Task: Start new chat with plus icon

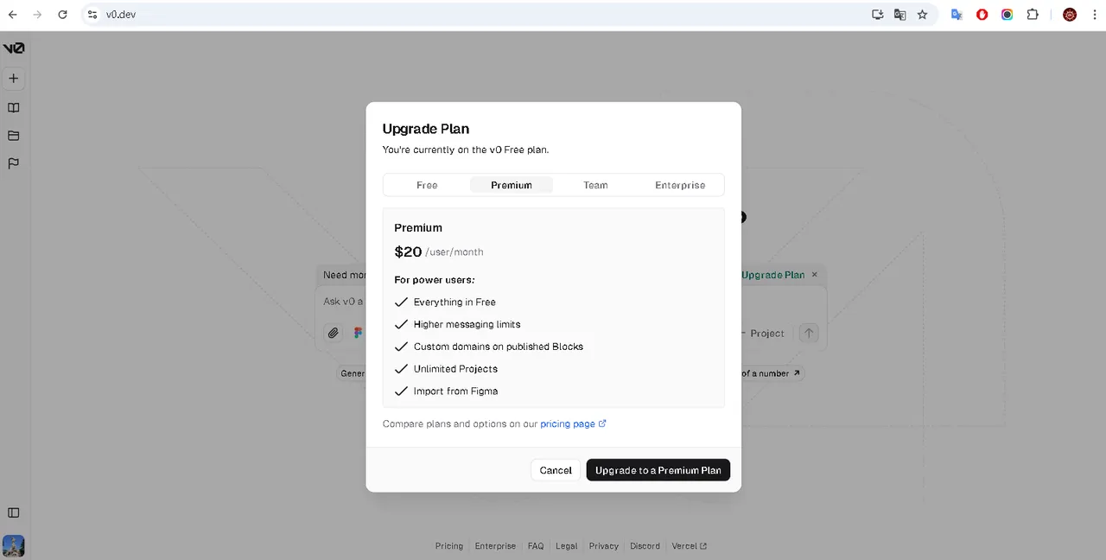Action: click(x=13, y=79)
